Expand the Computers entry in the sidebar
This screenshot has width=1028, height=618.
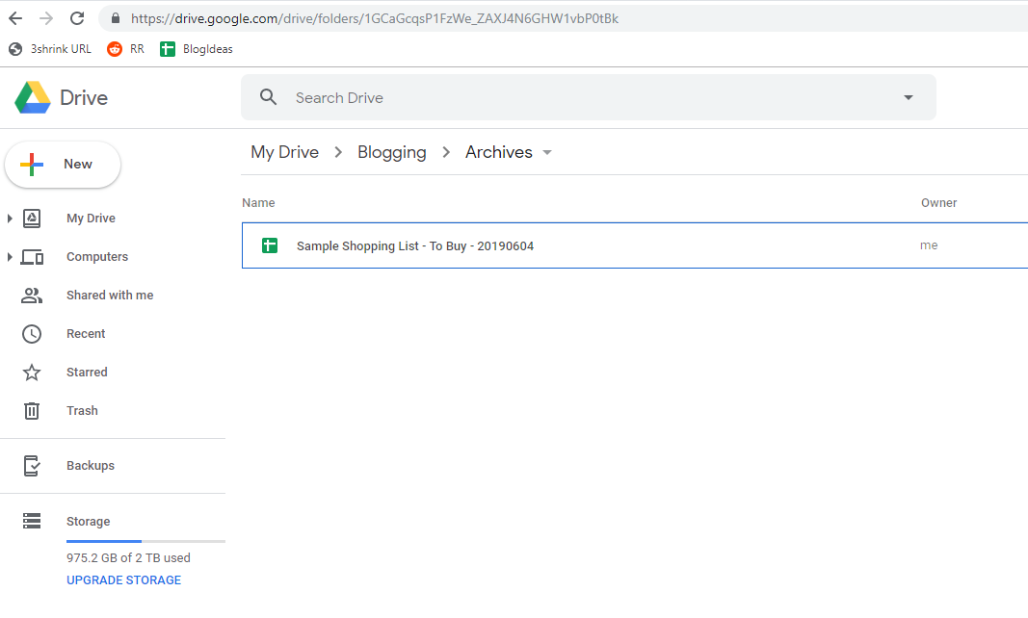12,256
